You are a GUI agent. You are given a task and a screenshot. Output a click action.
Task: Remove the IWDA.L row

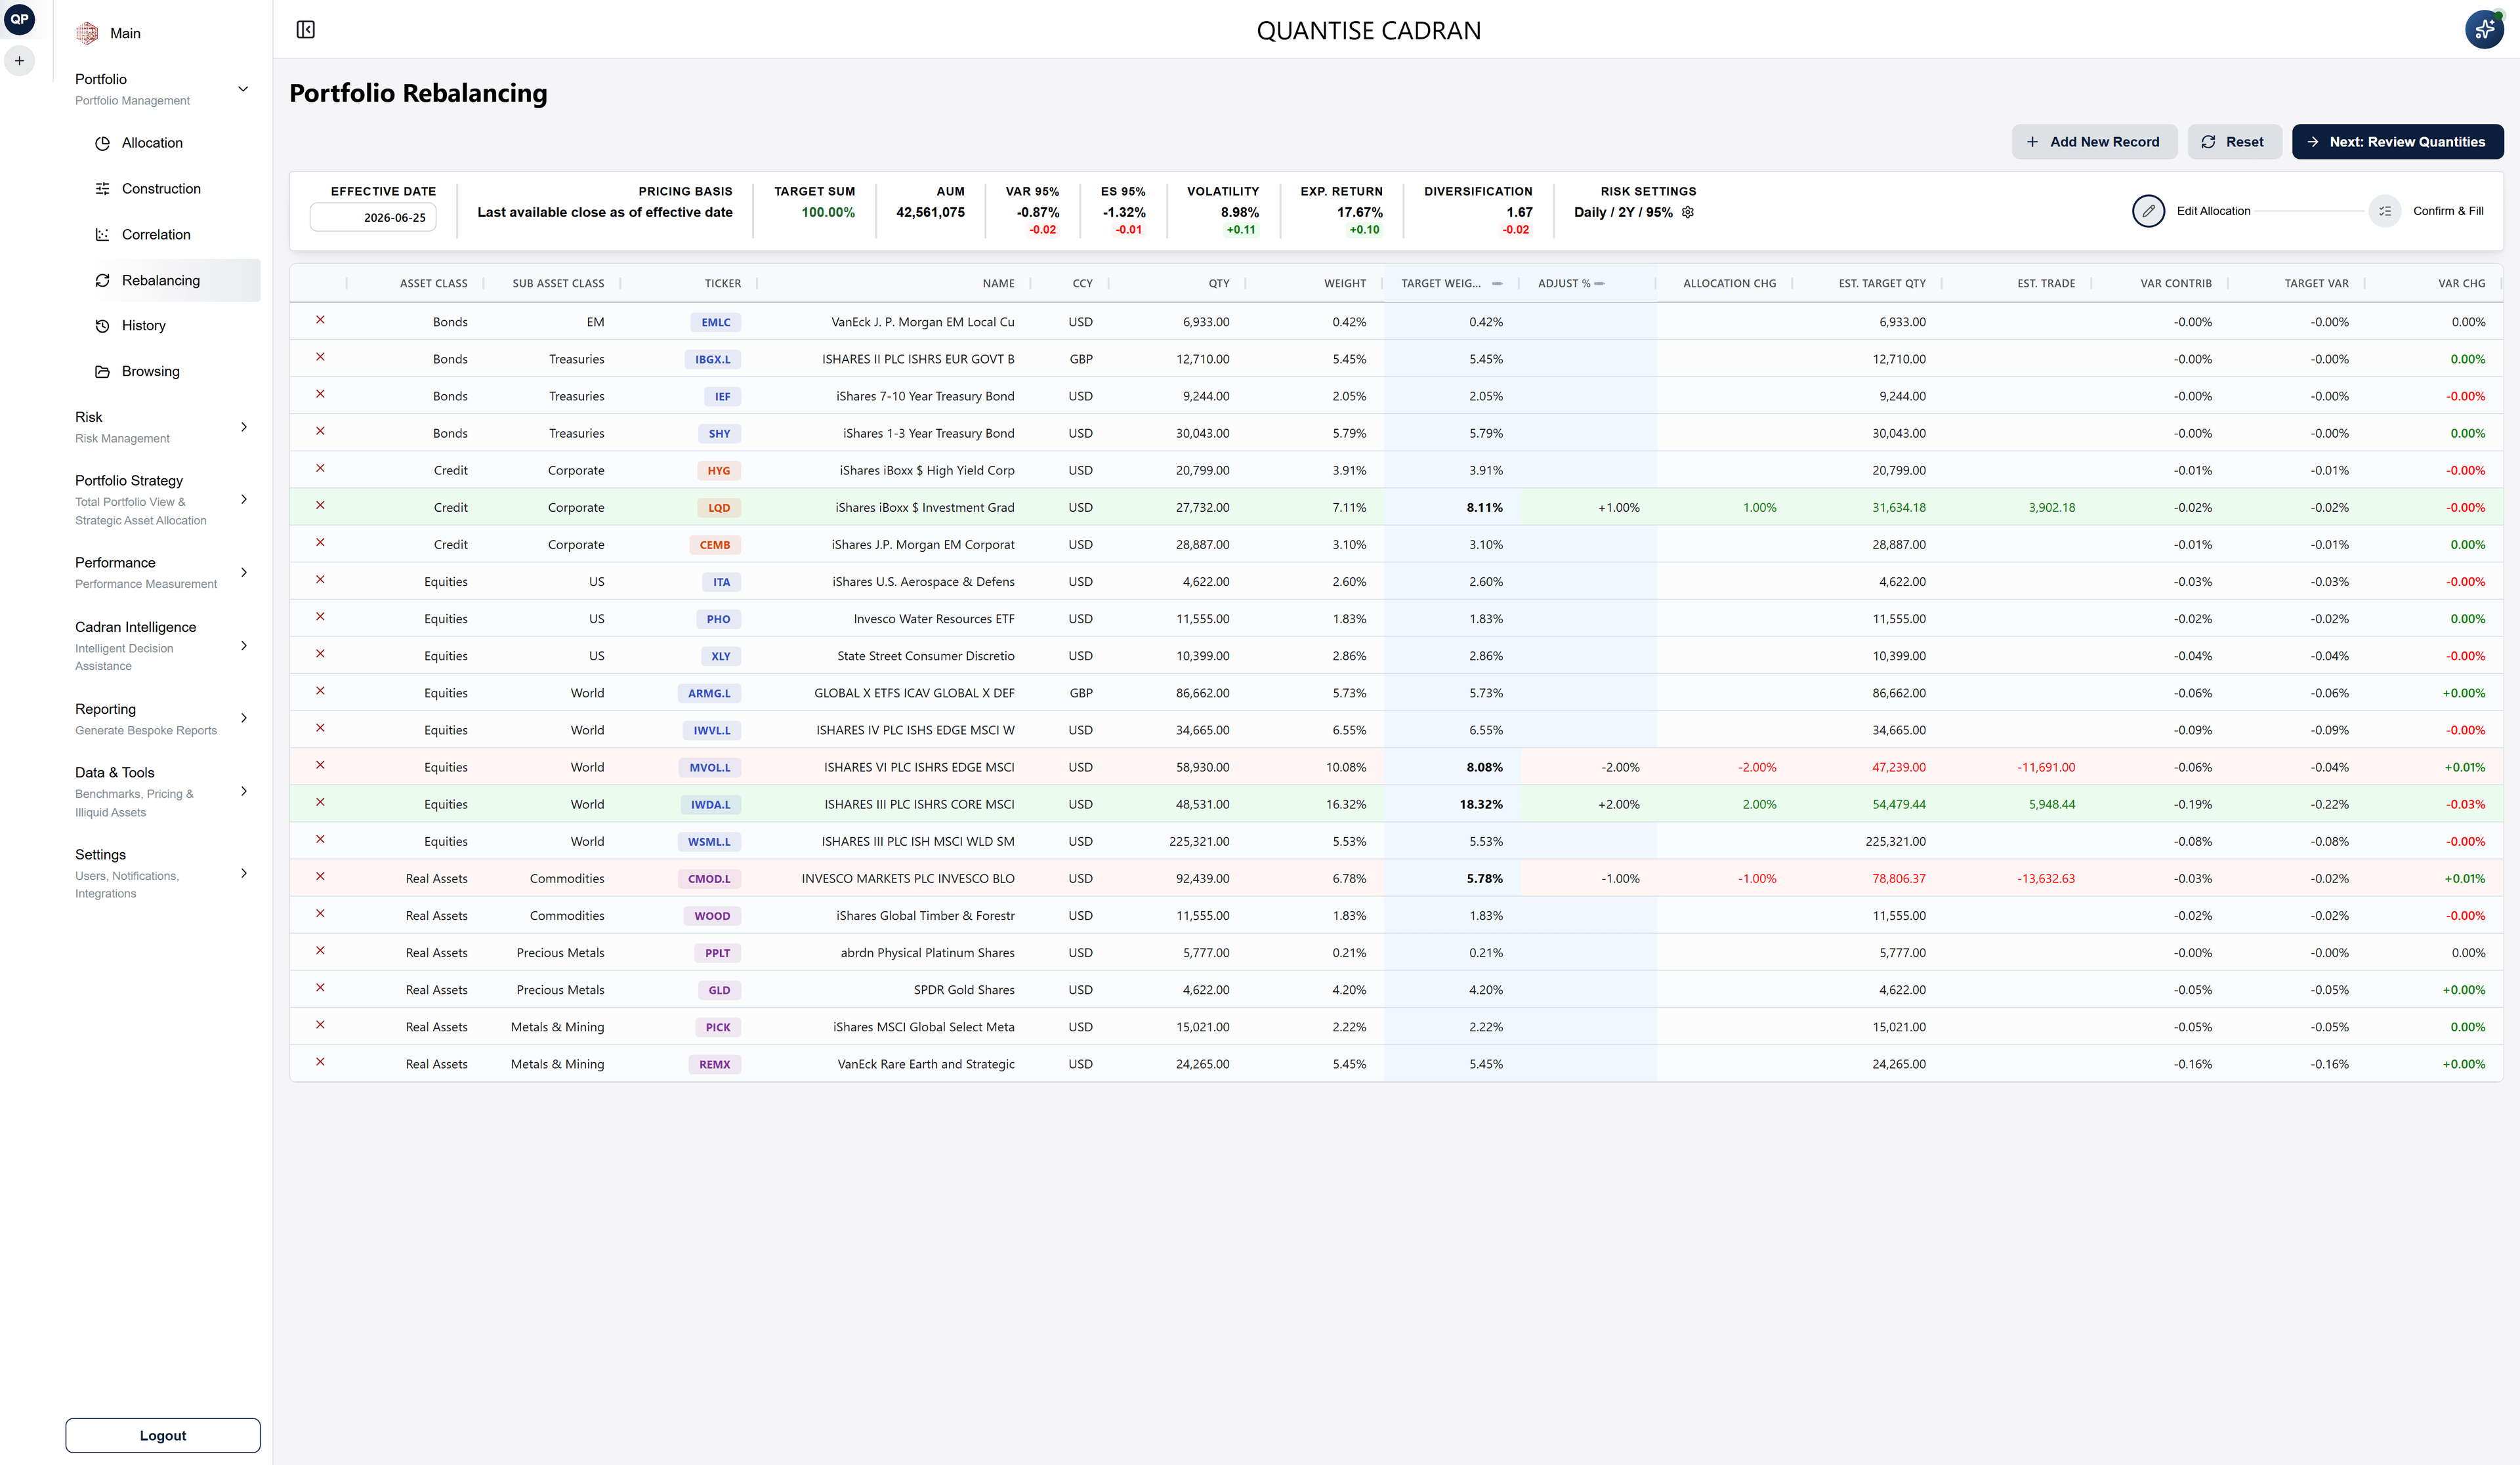pos(320,802)
